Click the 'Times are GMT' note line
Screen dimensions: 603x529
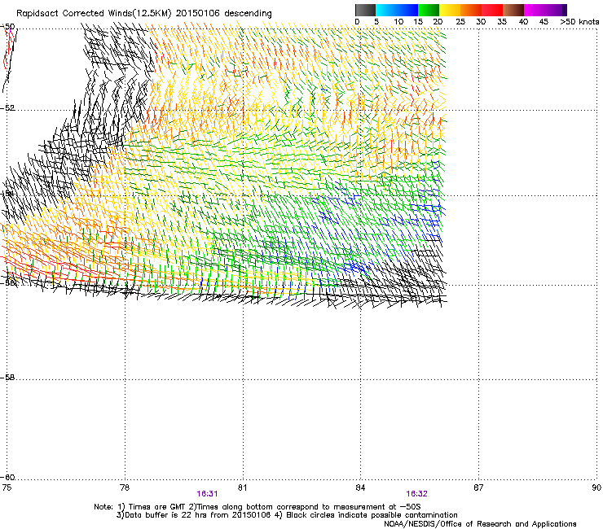(257, 507)
